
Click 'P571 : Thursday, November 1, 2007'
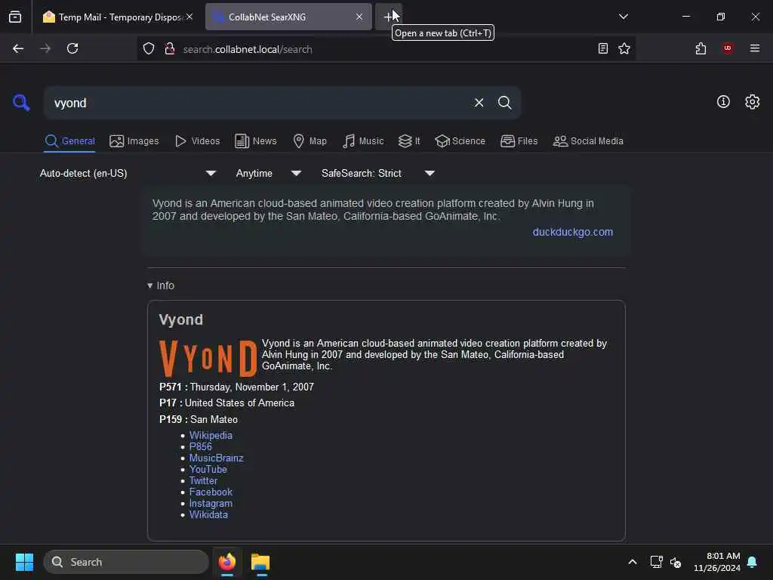pyautogui.click(x=236, y=387)
